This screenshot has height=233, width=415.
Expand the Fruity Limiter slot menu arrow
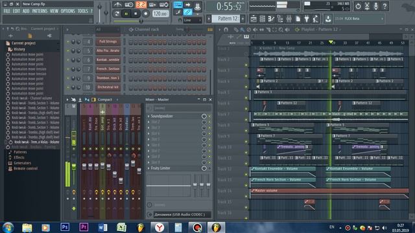(148, 168)
